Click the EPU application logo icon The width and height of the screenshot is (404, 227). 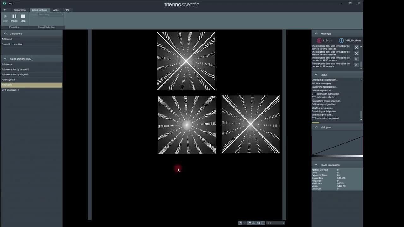point(4,3)
